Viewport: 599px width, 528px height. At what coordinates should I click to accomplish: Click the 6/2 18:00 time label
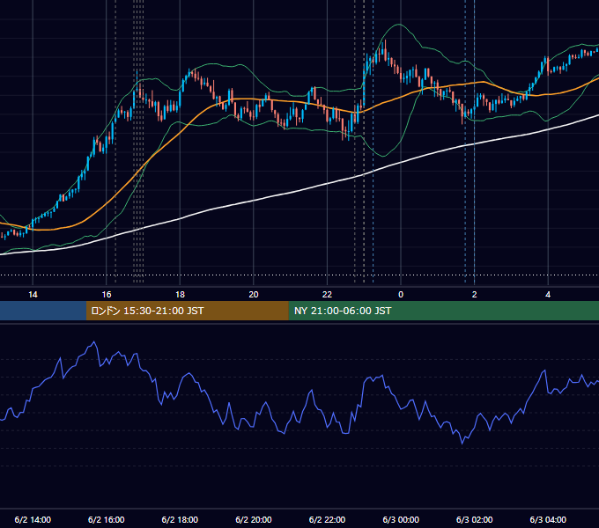(x=180, y=519)
